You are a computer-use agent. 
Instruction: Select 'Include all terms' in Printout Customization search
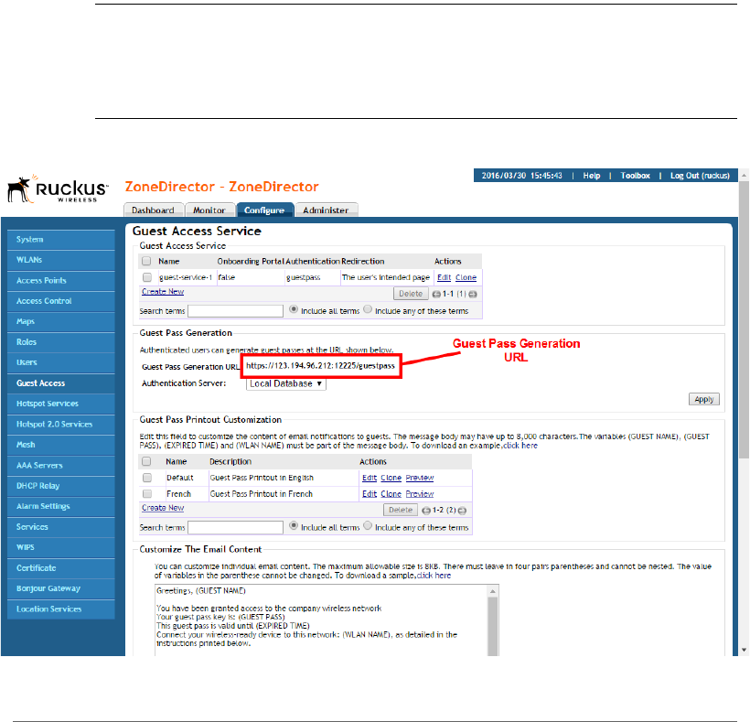coord(294,526)
